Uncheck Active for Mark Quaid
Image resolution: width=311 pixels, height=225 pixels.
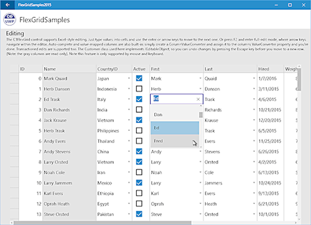(139, 79)
